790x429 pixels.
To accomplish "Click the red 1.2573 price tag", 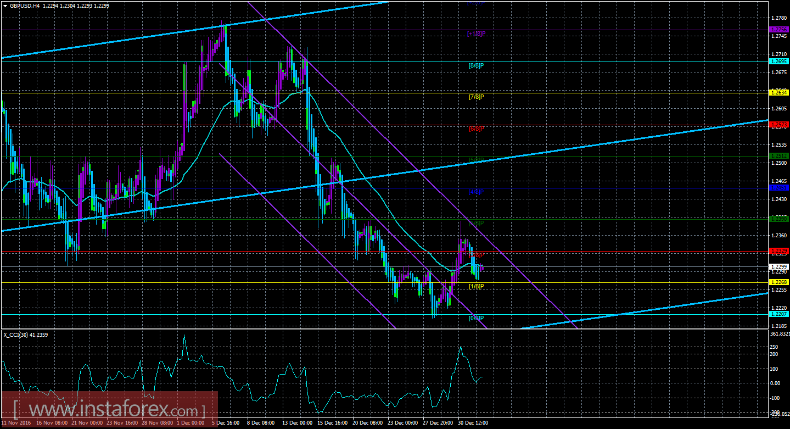I will coord(779,125).
